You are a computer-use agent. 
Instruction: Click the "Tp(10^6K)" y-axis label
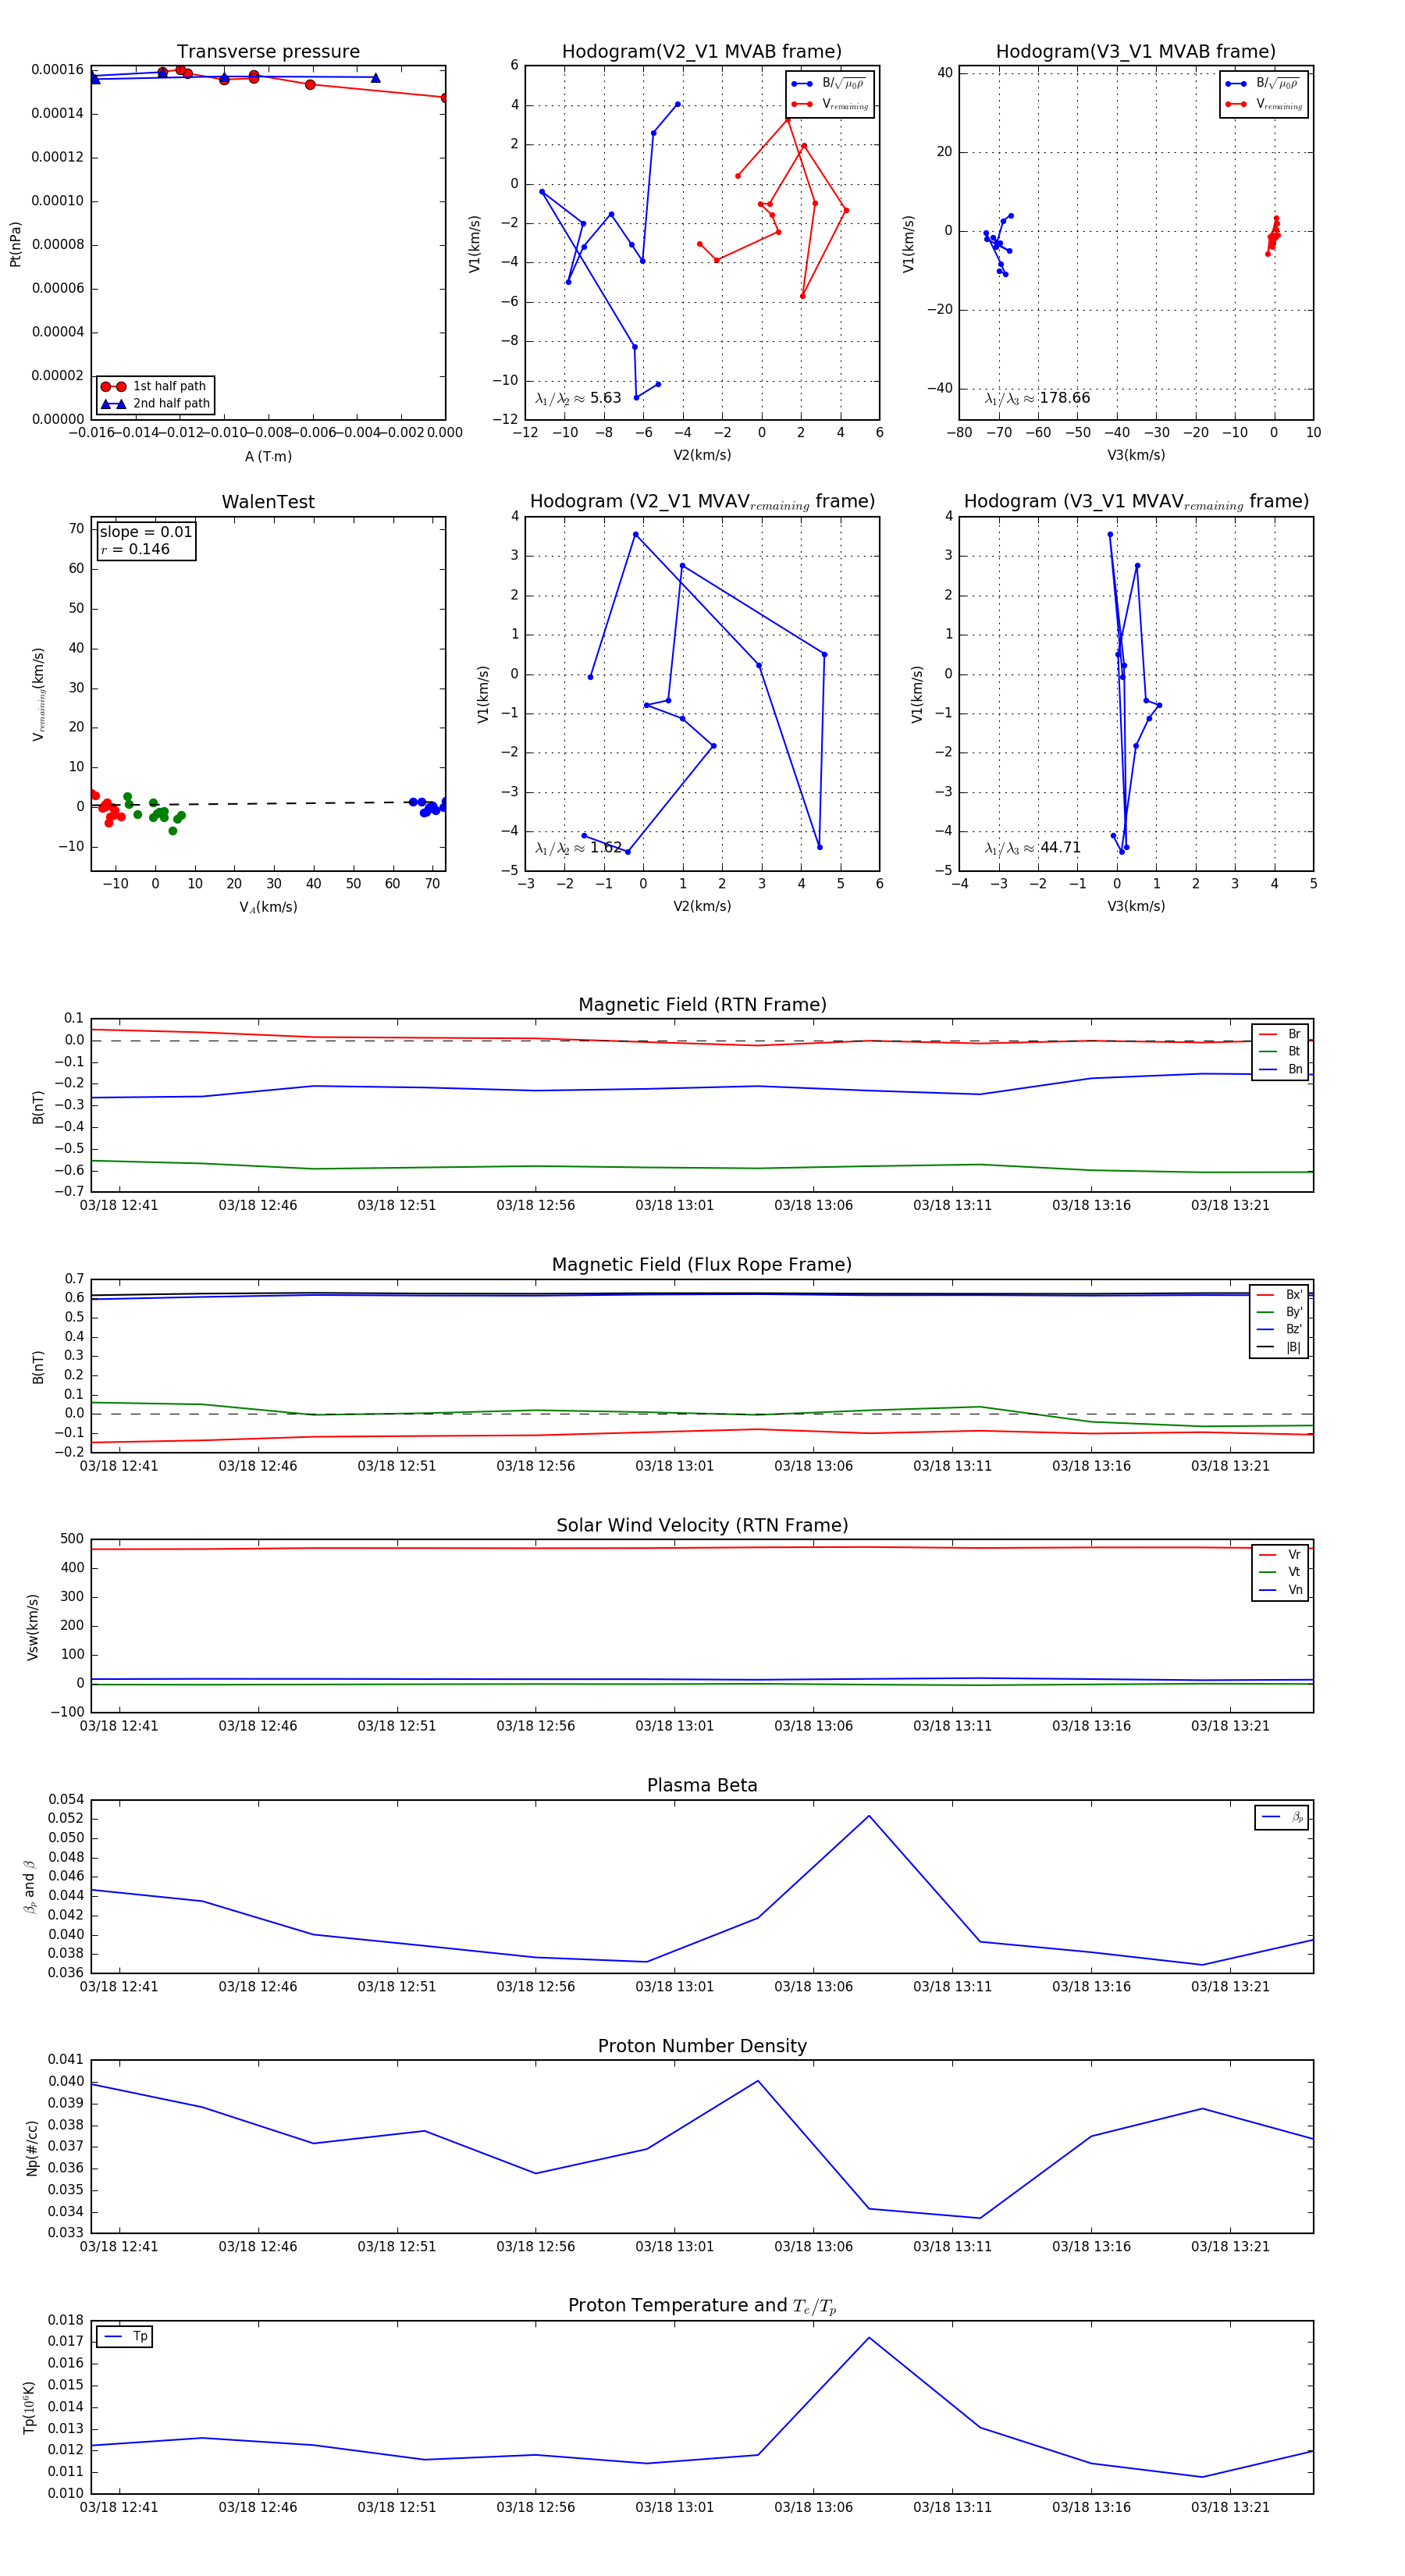tap(29, 2407)
